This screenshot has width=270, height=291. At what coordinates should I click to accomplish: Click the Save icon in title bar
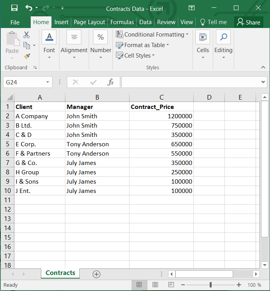pyautogui.click(x=14, y=8)
